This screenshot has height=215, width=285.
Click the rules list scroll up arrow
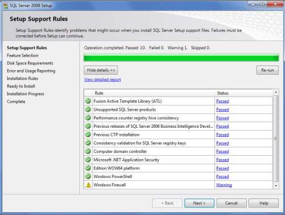(x=276, y=92)
